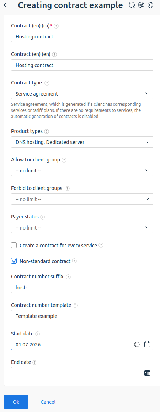160x412 pixels.
Task: Click the Creating contract example title
Action: tap(70, 5)
